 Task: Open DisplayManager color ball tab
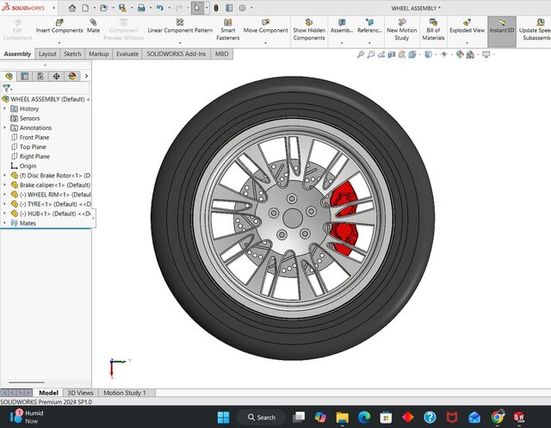click(72, 76)
